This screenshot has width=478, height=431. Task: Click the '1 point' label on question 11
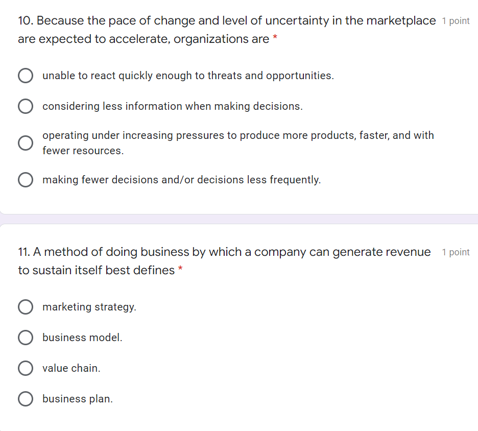coord(456,252)
